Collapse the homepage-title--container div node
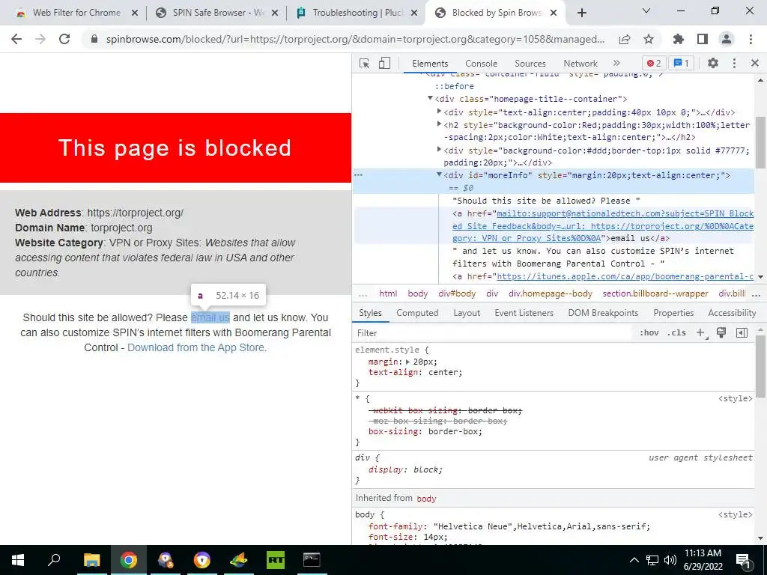The width and height of the screenshot is (767, 575). tap(430, 98)
